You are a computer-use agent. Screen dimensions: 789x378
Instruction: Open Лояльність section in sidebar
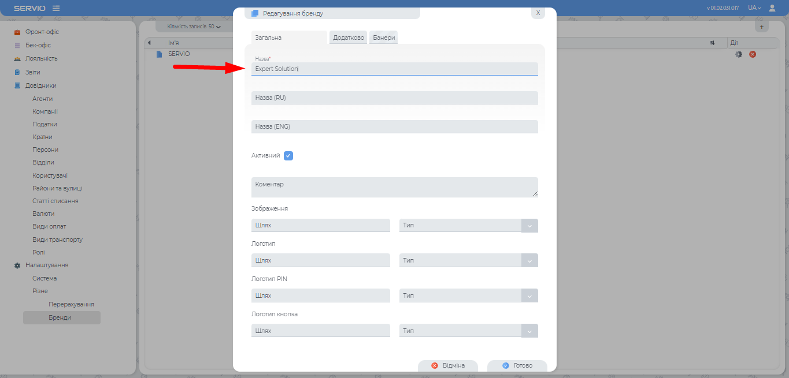[x=41, y=58]
